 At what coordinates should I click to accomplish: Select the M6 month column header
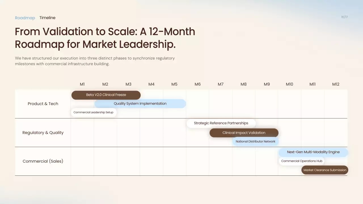click(198, 84)
